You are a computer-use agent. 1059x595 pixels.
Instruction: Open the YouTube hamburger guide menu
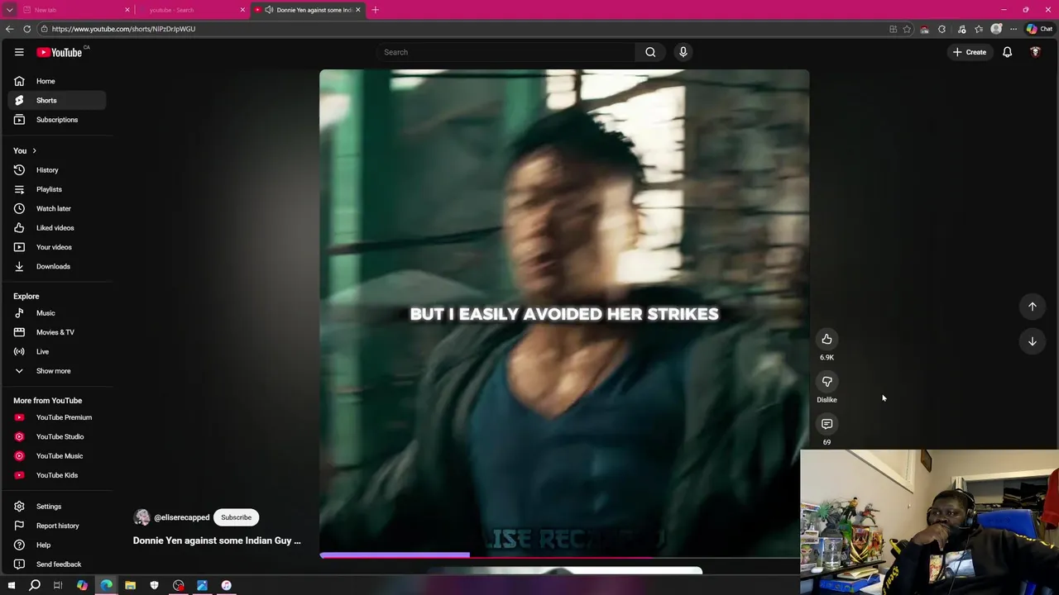pos(19,52)
